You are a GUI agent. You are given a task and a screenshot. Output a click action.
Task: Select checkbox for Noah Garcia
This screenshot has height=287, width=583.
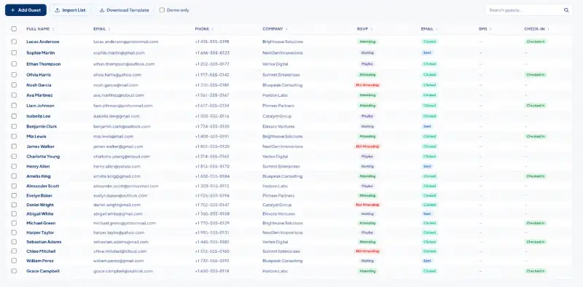(x=14, y=85)
